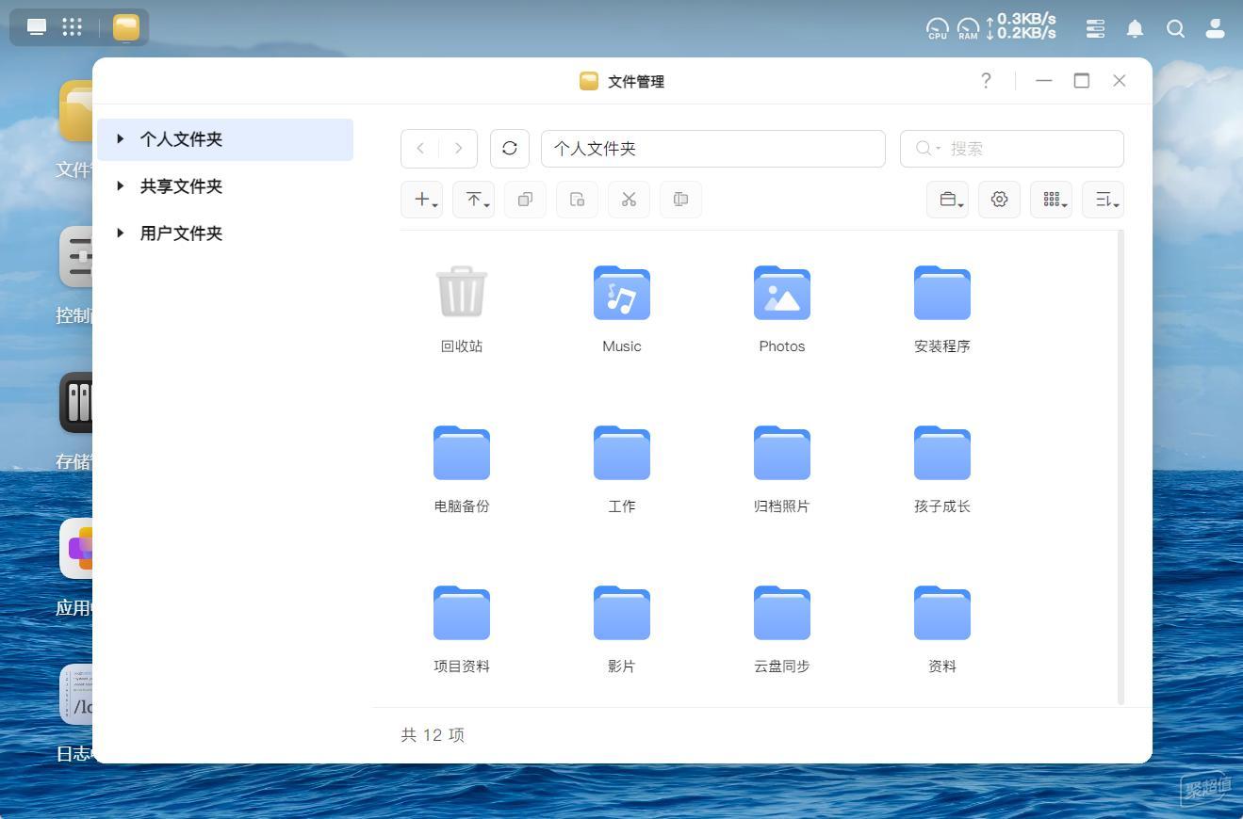
Task: Open the 回收站 recycle bin
Action: pyautogui.click(x=462, y=291)
